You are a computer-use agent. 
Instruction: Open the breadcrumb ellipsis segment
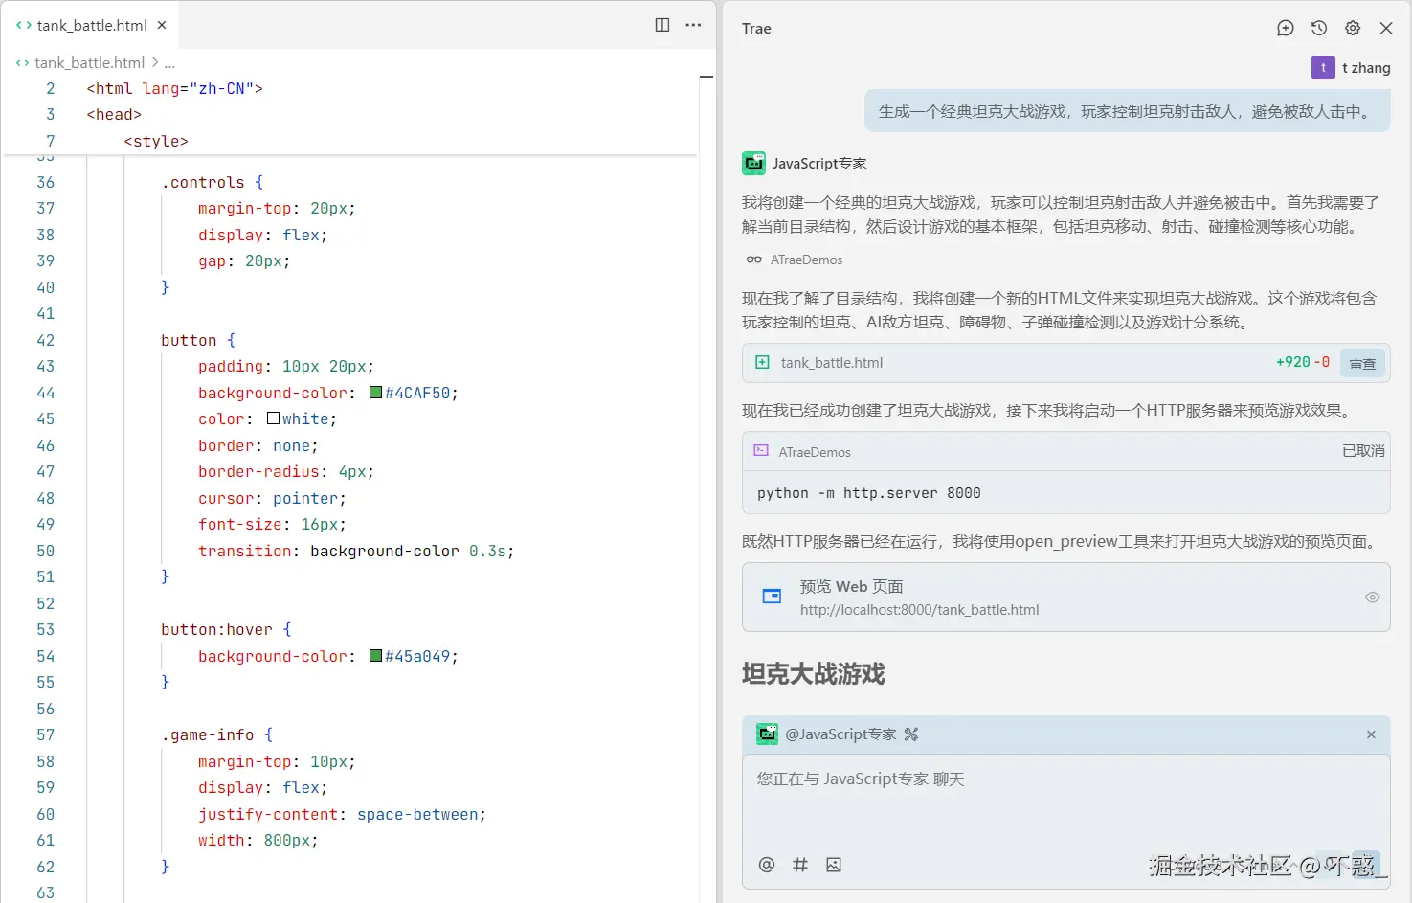click(169, 63)
